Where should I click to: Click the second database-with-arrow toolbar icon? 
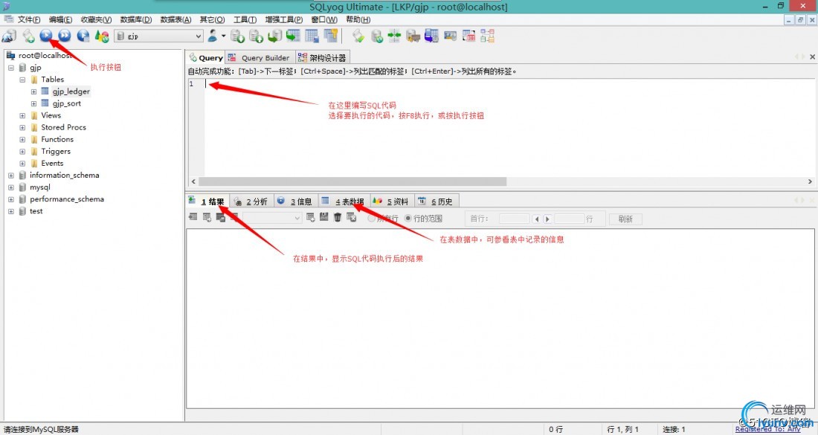[x=256, y=36]
